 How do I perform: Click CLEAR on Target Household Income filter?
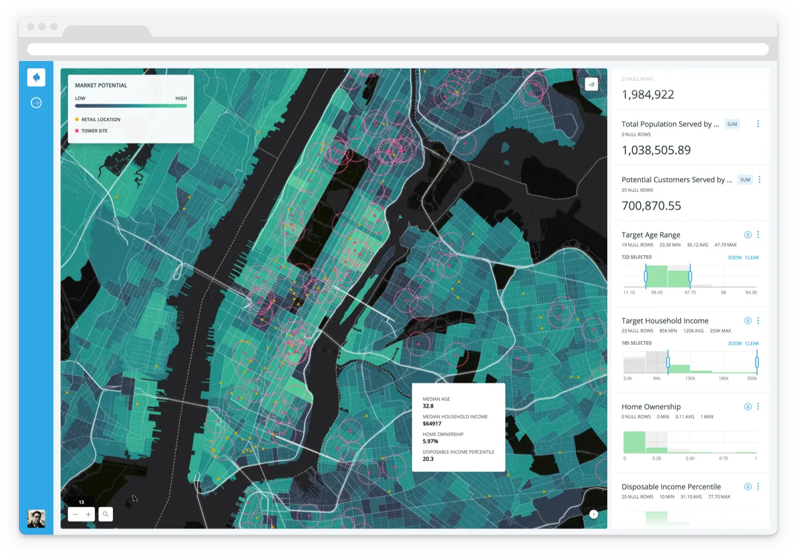click(x=751, y=343)
